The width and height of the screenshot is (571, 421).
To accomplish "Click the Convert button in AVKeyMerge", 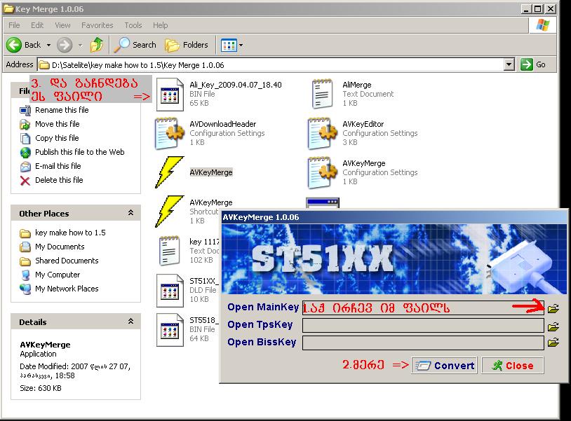I will (x=445, y=366).
